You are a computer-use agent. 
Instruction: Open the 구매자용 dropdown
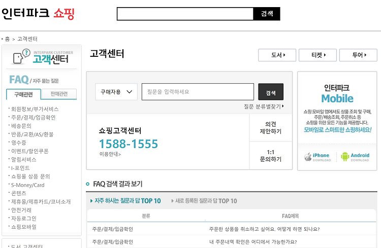116,92
